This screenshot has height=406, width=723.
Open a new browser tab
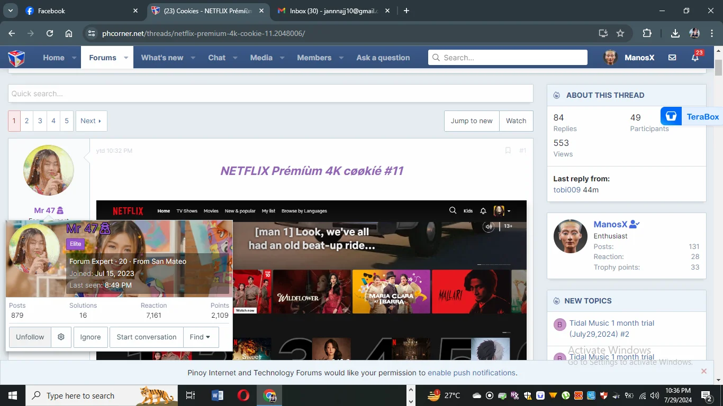pyautogui.click(x=406, y=11)
